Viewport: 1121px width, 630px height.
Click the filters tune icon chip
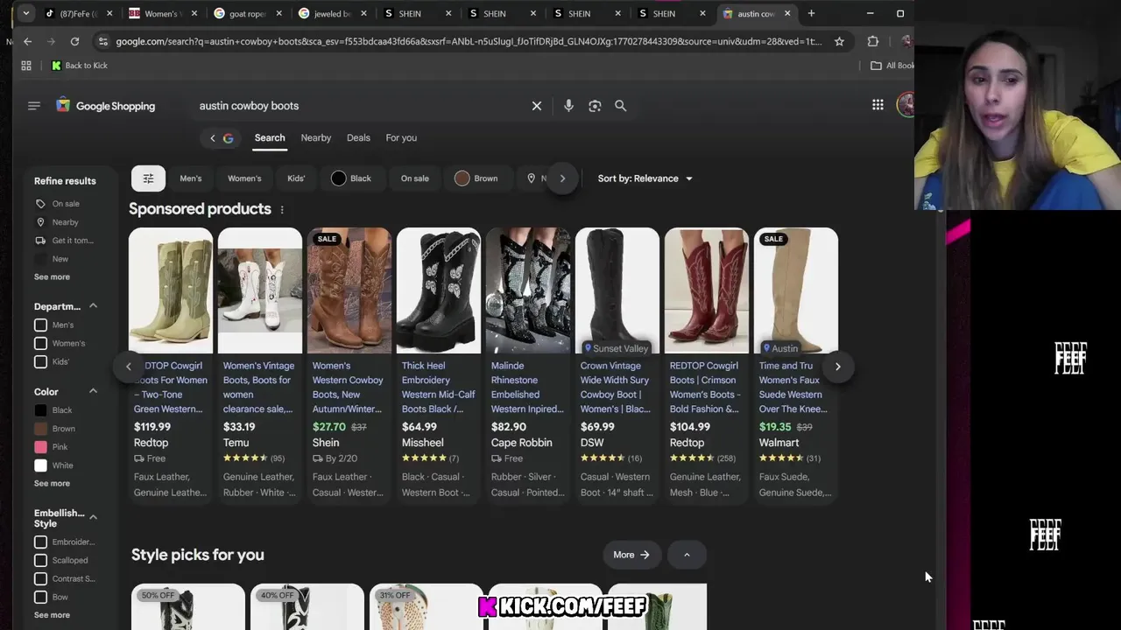tap(148, 178)
